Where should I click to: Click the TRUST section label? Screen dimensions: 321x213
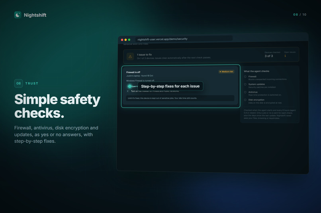[32, 83]
